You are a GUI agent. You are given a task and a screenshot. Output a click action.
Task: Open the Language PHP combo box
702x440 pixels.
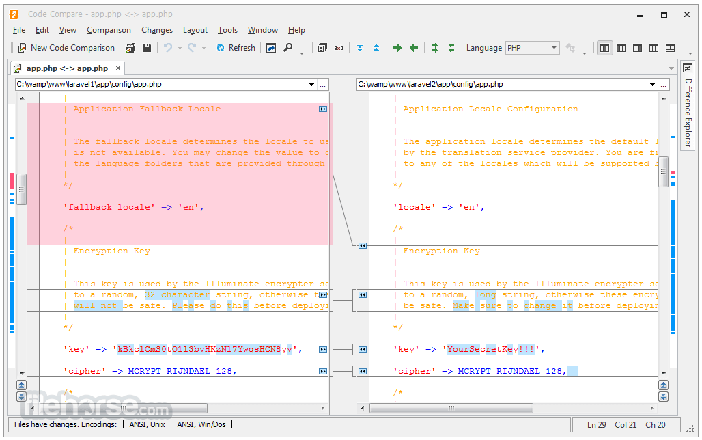532,48
